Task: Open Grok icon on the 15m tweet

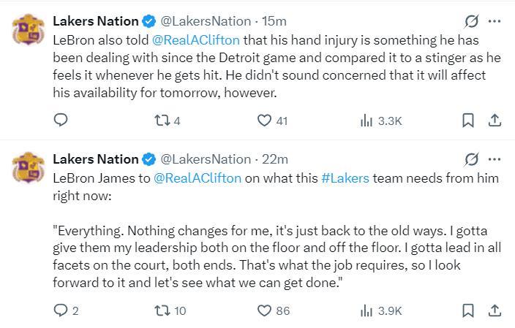Action: pos(473,21)
